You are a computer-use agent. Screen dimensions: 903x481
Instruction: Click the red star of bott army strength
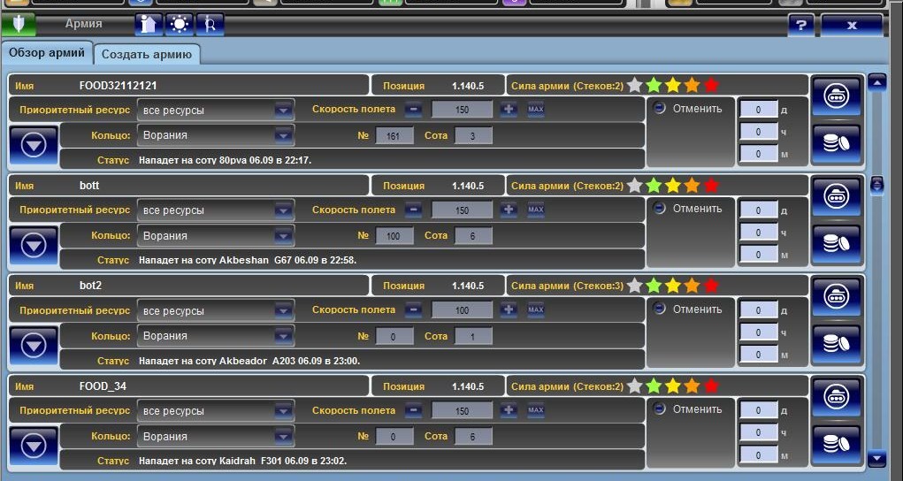(x=711, y=186)
